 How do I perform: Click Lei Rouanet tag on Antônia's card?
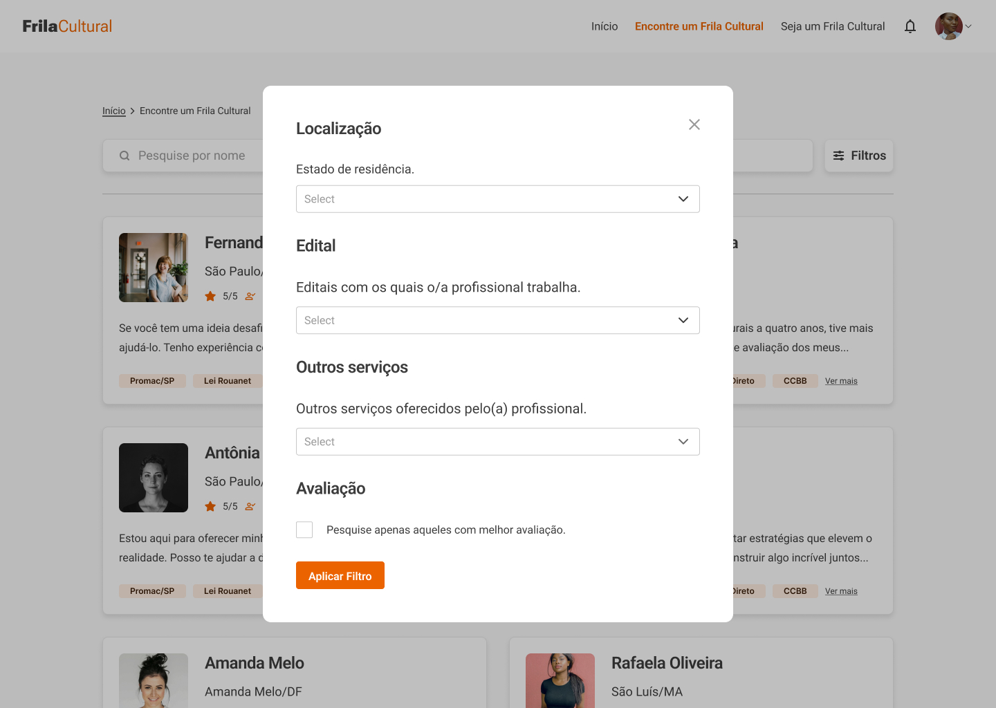pyautogui.click(x=228, y=591)
